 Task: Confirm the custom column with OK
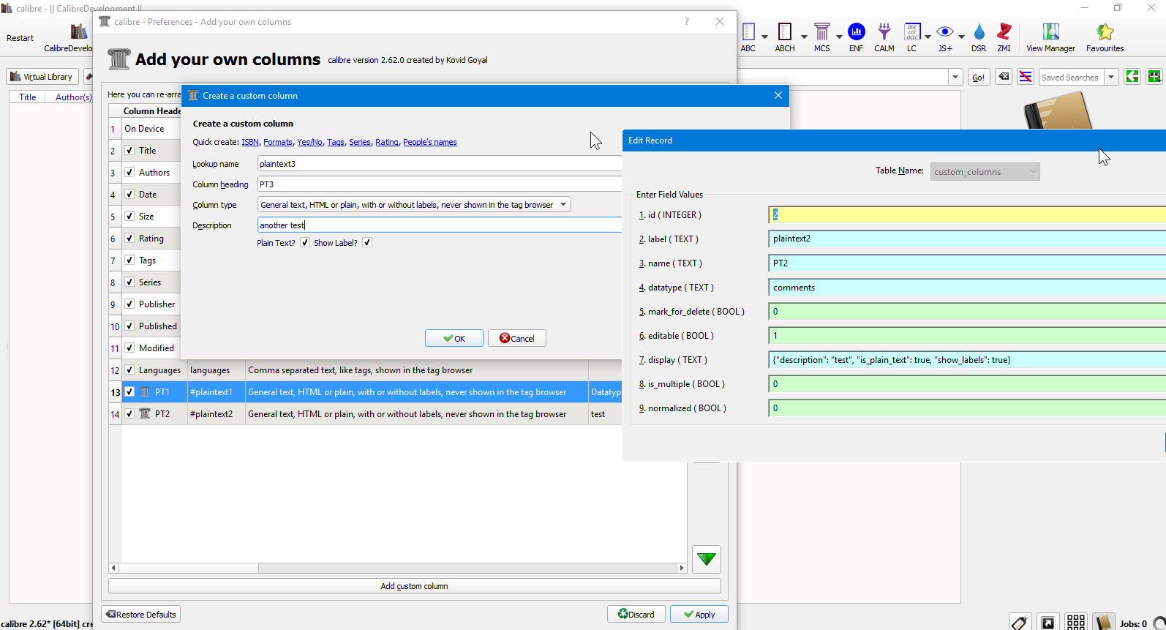pyautogui.click(x=454, y=338)
